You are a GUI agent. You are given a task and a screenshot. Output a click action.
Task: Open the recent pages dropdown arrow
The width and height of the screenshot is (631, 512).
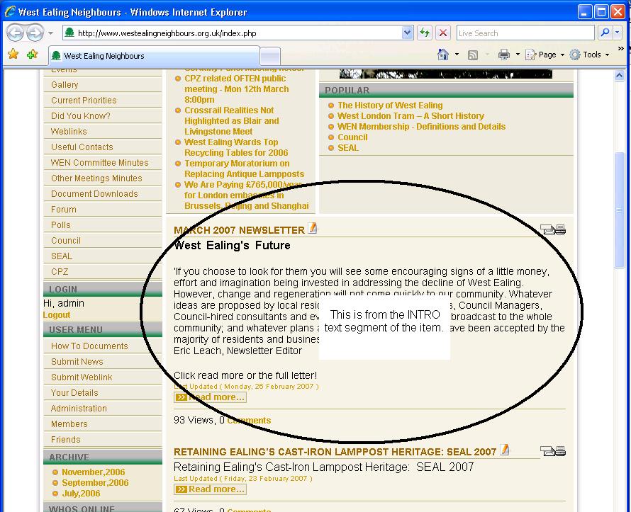(x=51, y=33)
